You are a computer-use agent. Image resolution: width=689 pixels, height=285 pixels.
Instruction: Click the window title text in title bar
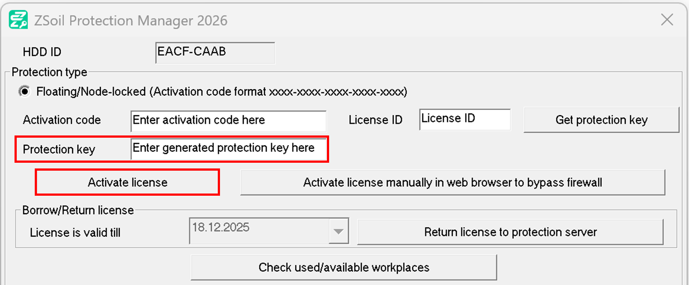click(x=130, y=20)
